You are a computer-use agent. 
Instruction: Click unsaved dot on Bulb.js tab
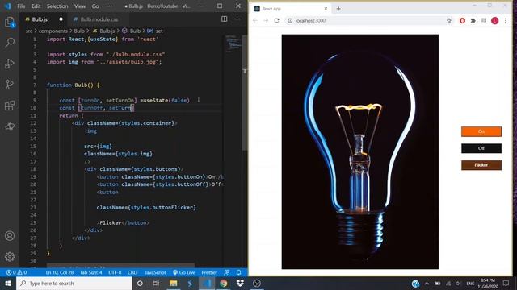tap(61, 19)
